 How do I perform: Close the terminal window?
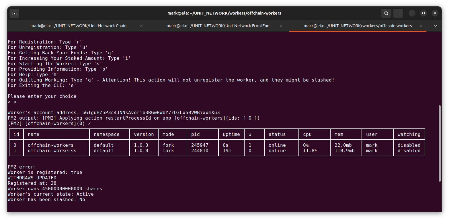coord(435,13)
